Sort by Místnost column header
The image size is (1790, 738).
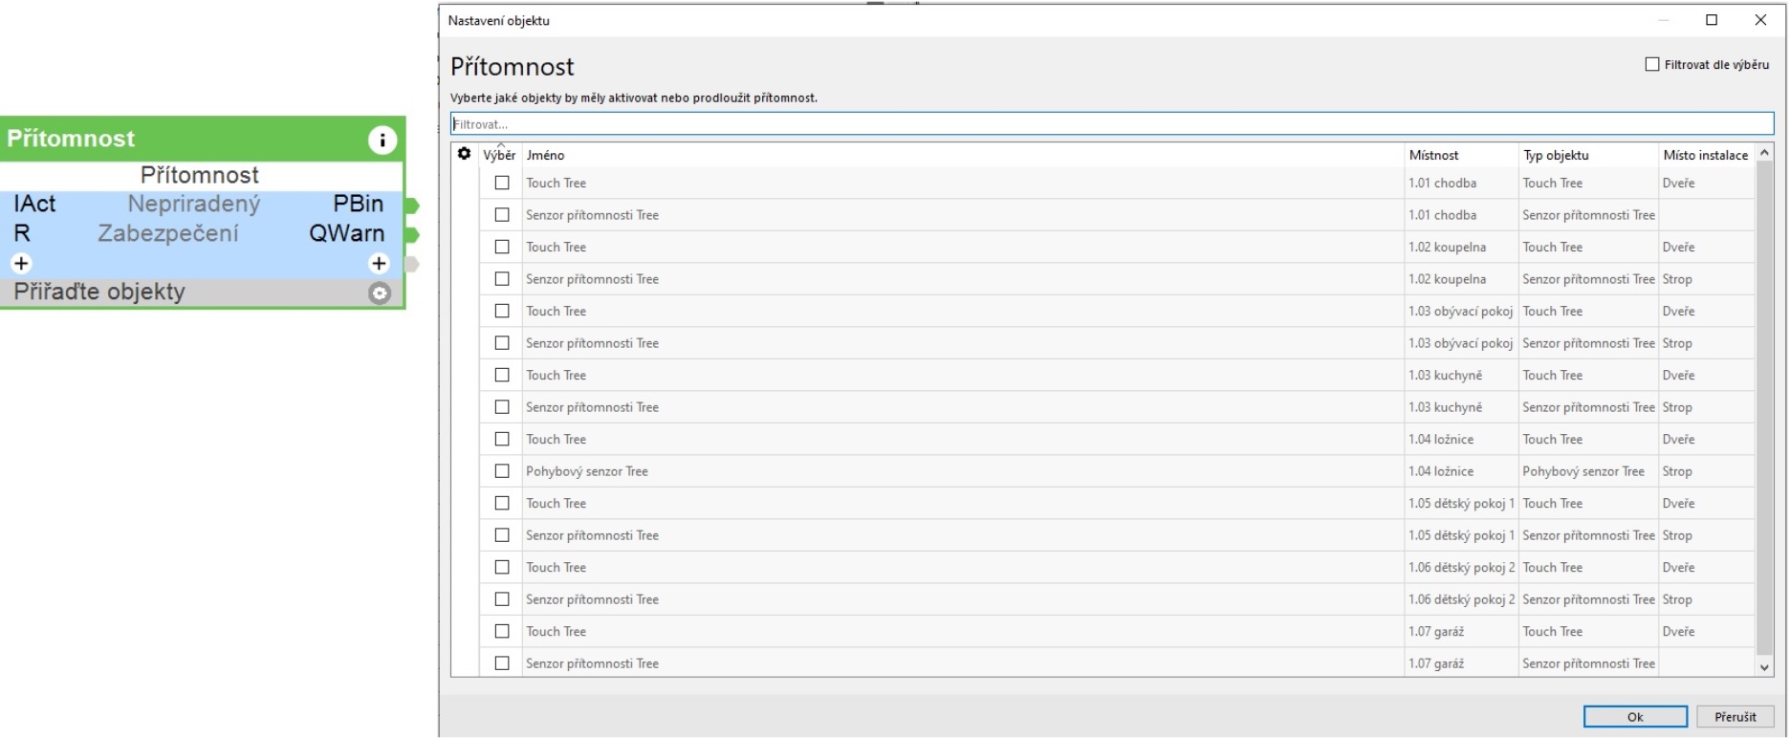pos(1433,155)
